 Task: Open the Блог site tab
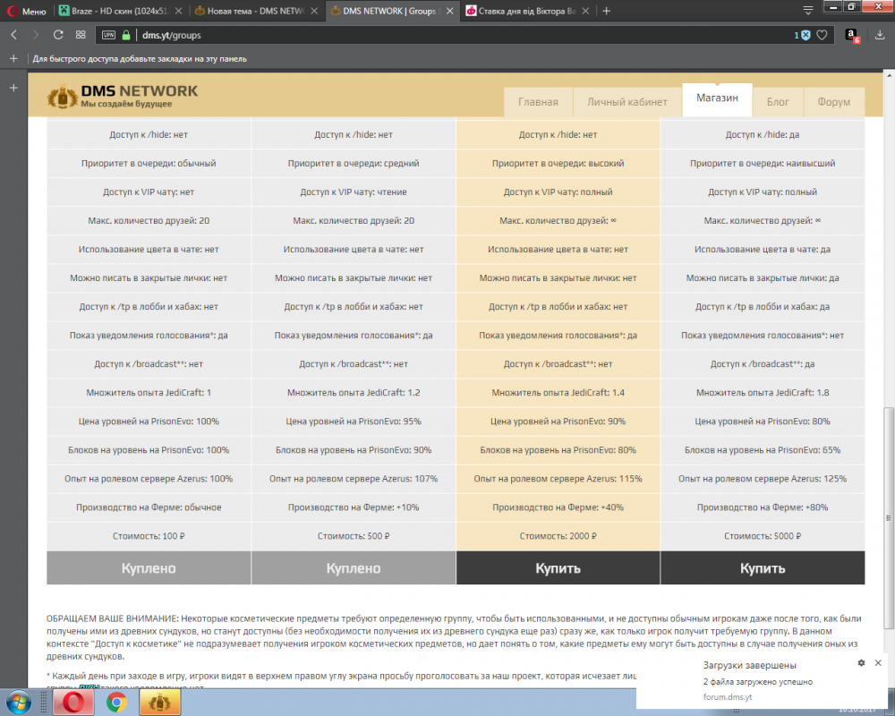tap(778, 102)
